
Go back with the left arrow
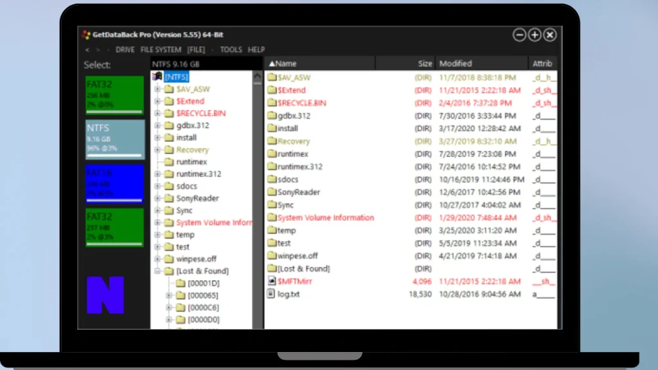pos(87,49)
